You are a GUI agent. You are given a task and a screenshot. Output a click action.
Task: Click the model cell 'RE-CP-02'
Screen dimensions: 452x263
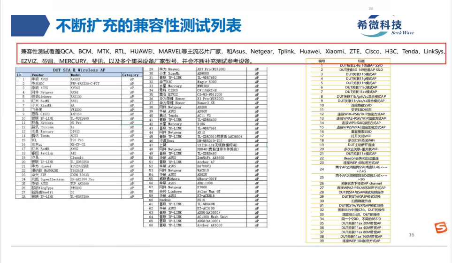(x=78, y=144)
